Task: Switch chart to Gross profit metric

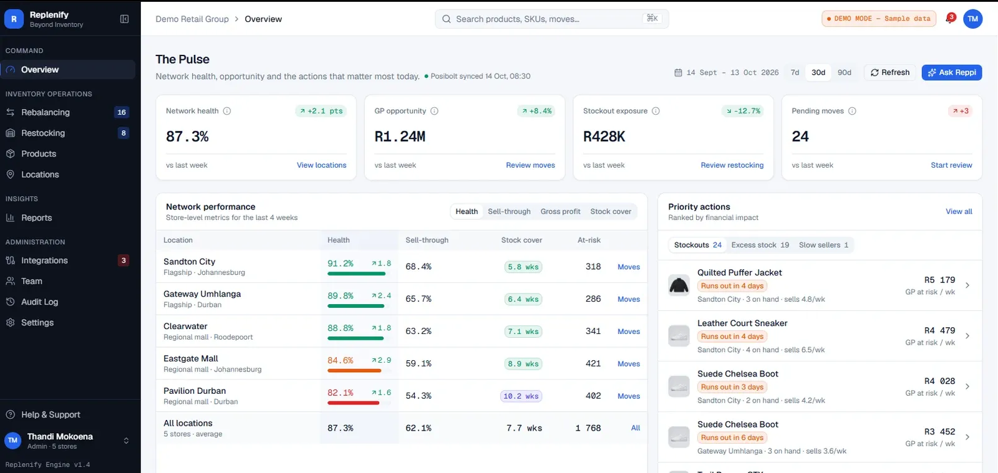Action: pos(560,211)
